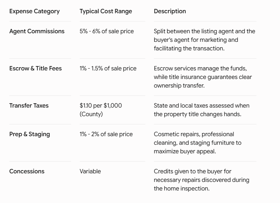This screenshot has width=280, height=203.
Task: Click the escrow services description text
Action: (x=203, y=77)
